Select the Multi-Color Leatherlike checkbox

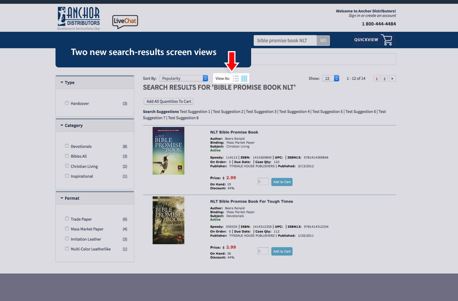pyautogui.click(x=67, y=249)
